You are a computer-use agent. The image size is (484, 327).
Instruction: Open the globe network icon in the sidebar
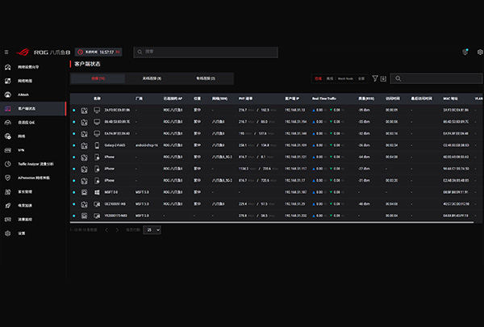tap(8, 136)
